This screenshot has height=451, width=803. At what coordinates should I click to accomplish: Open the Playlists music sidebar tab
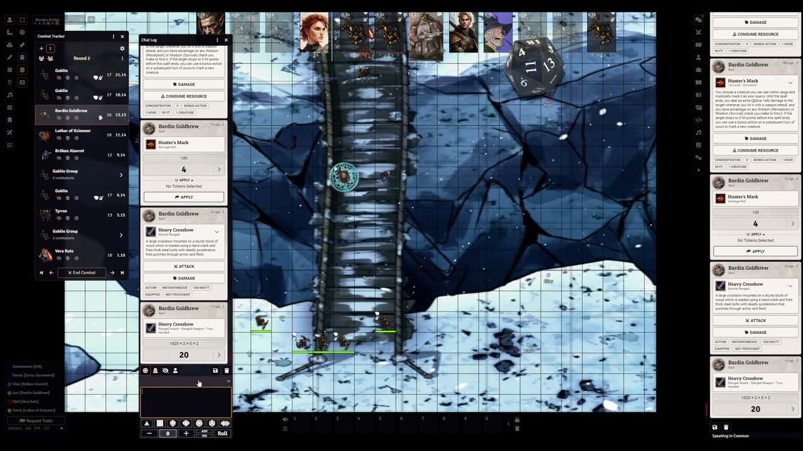699,133
